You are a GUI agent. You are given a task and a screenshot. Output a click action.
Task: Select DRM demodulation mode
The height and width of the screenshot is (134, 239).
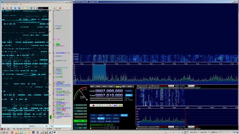131,87
